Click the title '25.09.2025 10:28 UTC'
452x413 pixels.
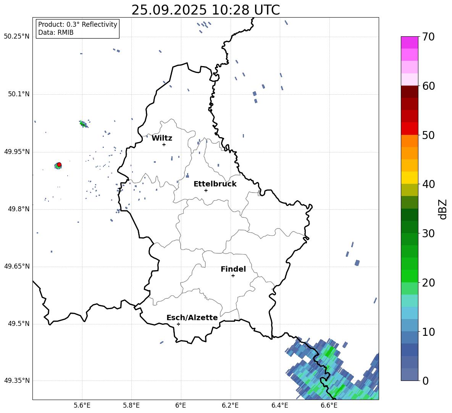coord(205,10)
